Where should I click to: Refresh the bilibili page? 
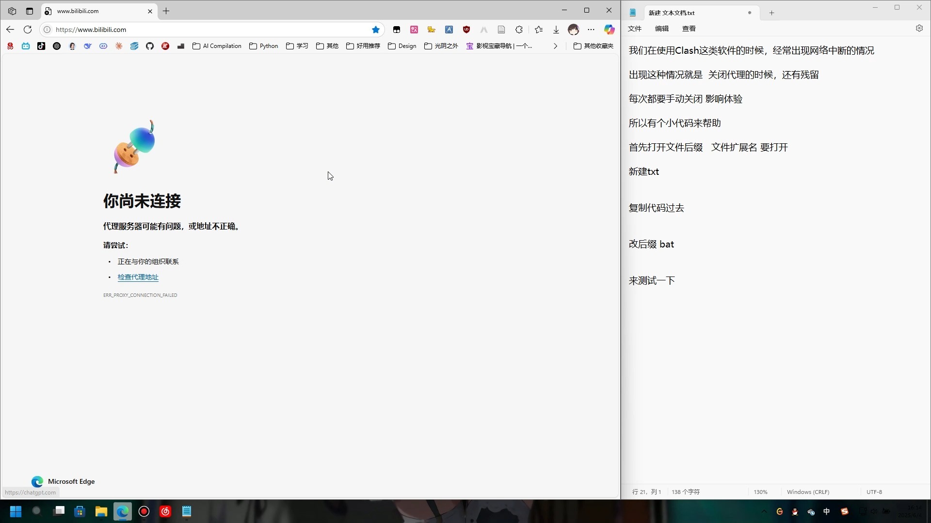tap(28, 30)
